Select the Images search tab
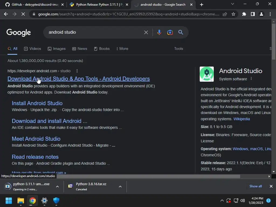This screenshot has width=276, height=207. tap(57, 49)
